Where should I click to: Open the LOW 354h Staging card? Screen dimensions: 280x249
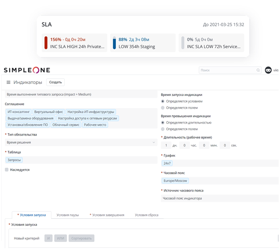tap(143, 43)
